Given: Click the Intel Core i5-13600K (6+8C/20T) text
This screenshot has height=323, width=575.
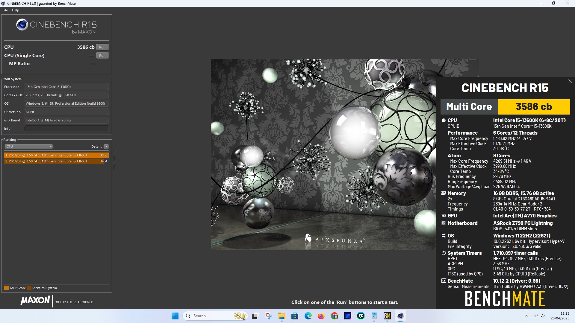Looking at the screenshot, I should (x=529, y=120).
